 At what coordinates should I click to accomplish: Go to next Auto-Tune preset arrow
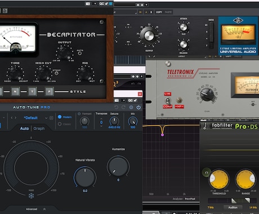point(16,118)
